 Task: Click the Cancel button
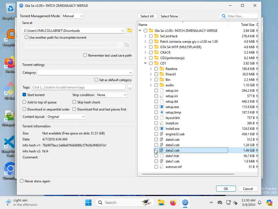point(248,189)
